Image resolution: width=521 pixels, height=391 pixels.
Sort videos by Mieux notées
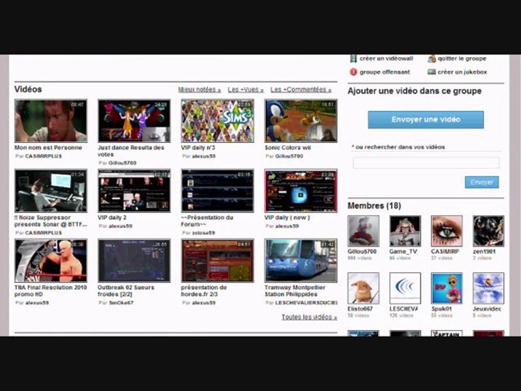(x=199, y=90)
